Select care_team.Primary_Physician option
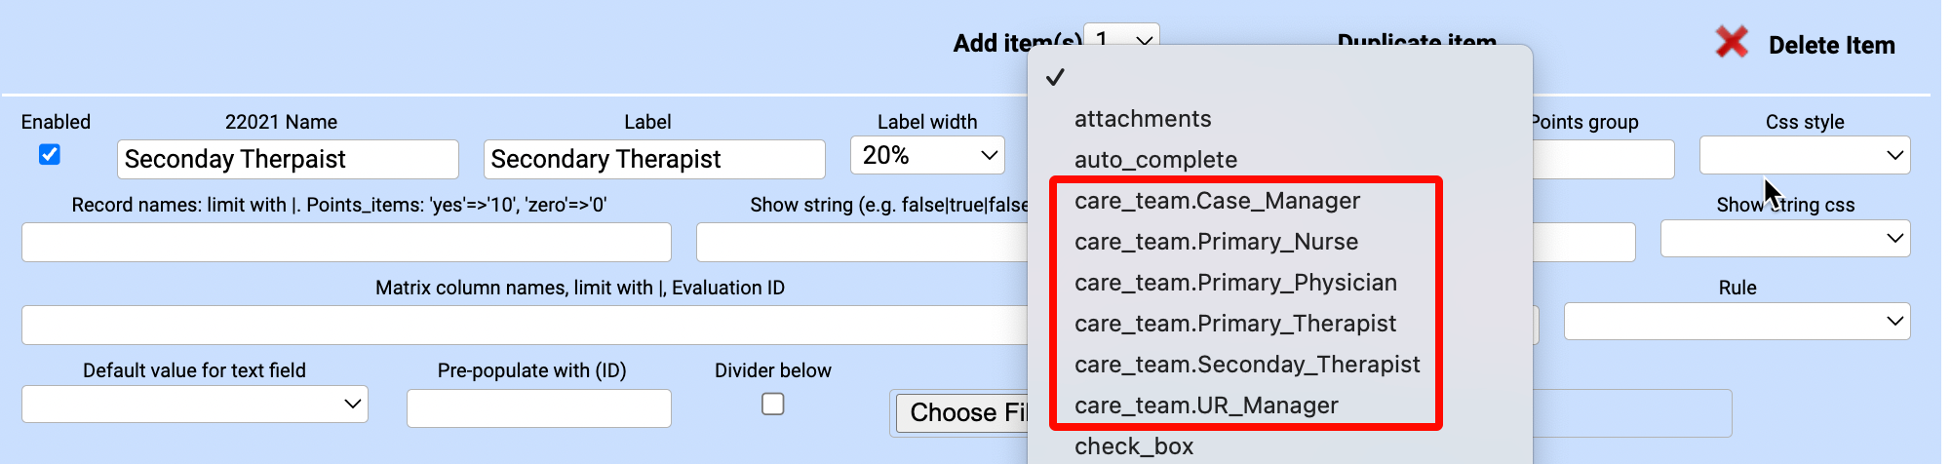The image size is (1952, 464). 1235,283
